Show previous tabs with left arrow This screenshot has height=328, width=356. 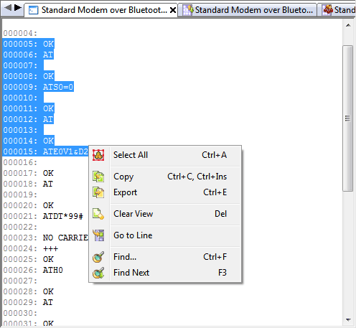8,8
